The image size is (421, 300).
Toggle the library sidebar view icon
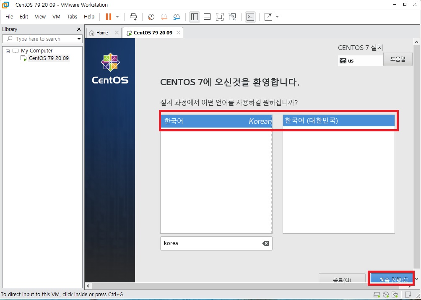[195, 17]
